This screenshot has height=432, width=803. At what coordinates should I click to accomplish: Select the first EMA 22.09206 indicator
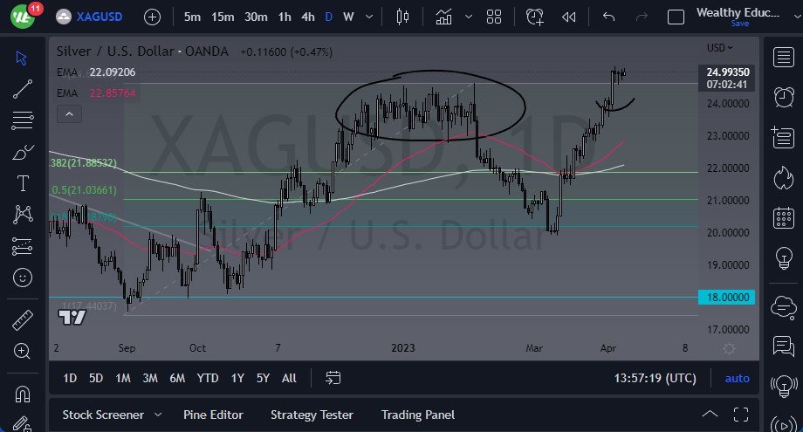(96, 72)
